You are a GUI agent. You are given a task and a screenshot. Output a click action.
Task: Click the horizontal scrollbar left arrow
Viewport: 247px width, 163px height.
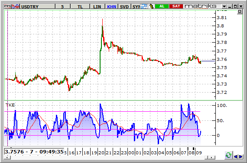pyautogui.click(x=7, y=157)
